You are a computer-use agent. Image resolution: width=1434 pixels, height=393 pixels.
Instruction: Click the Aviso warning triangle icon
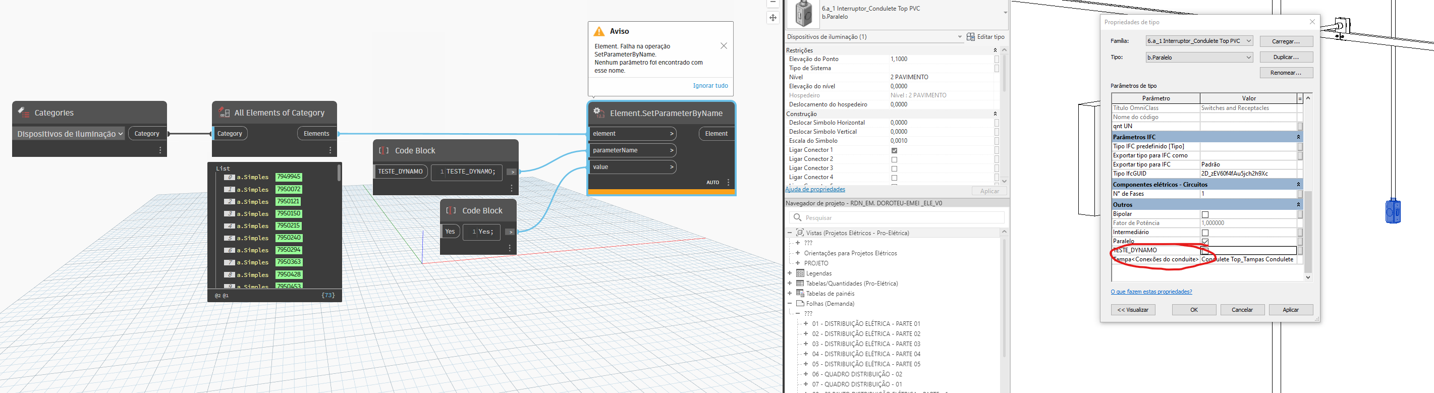click(599, 32)
